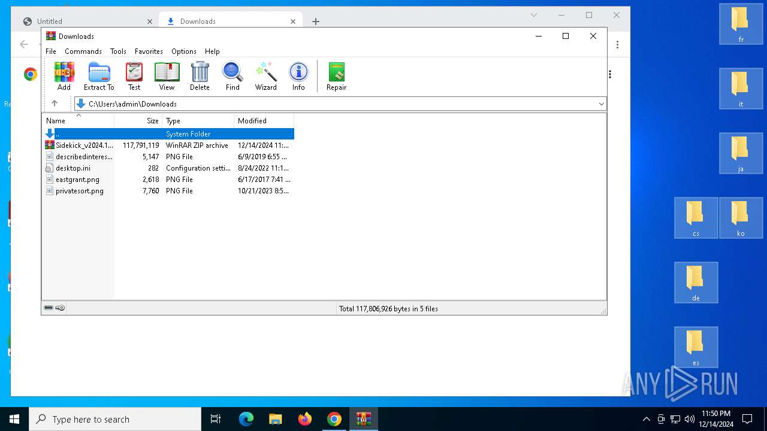
Task: Sort by the Size column header
Action: pos(138,120)
